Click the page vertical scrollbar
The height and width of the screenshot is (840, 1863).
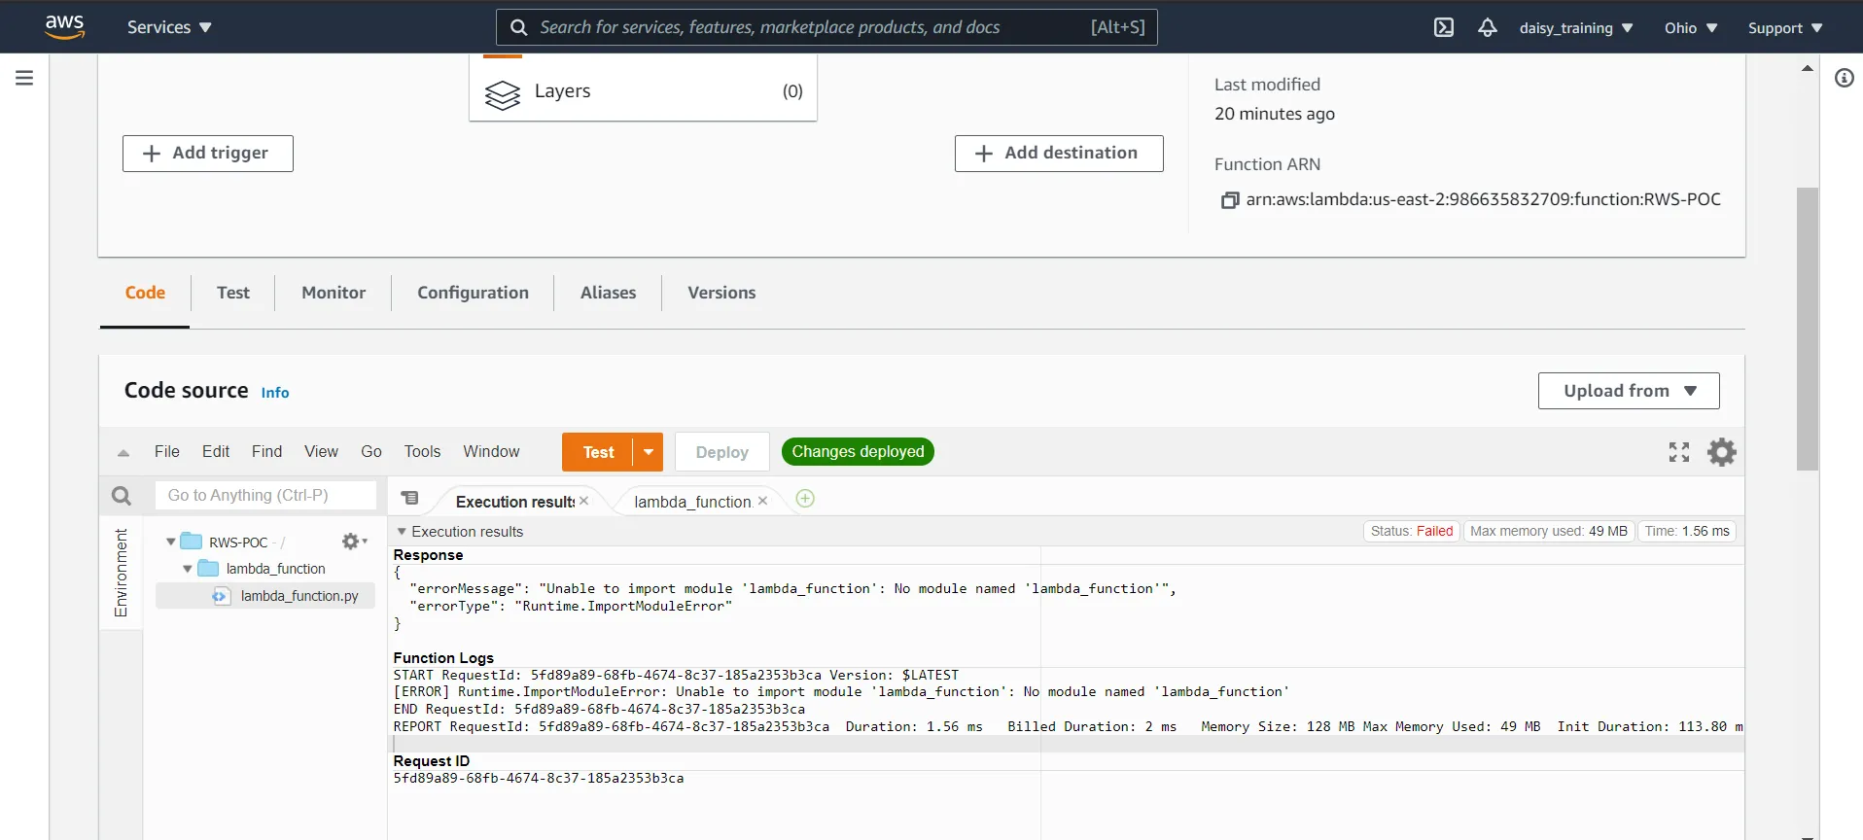coord(1808,329)
